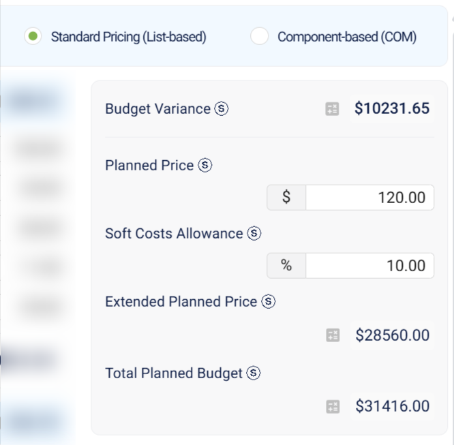Click the Standard Pricing (List-based) label text
The height and width of the screenshot is (445, 454).
coord(129,37)
